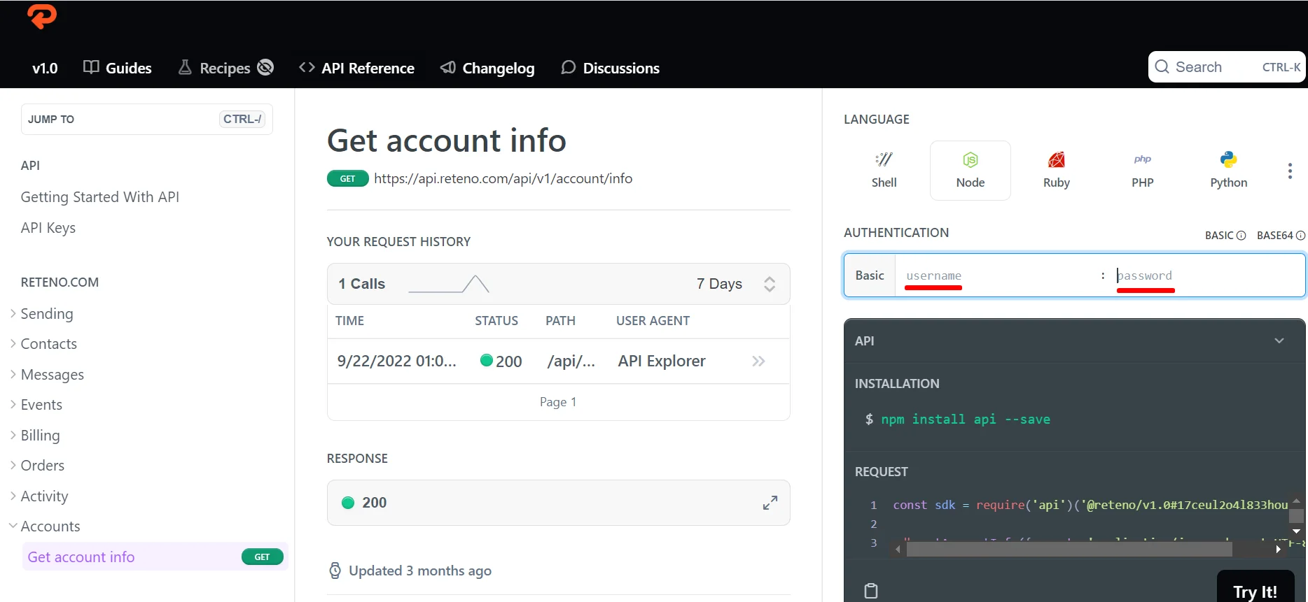Open API Keys page
1308x602 pixels.
point(48,228)
